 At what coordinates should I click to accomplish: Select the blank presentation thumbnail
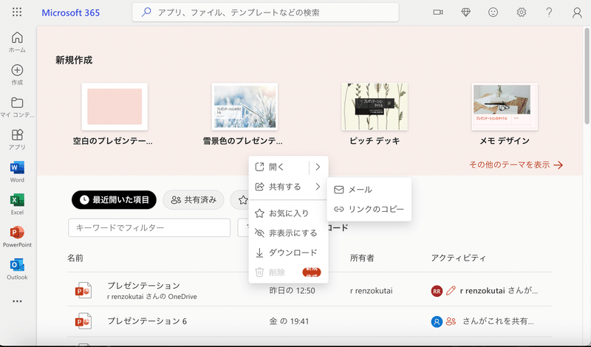point(115,106)
